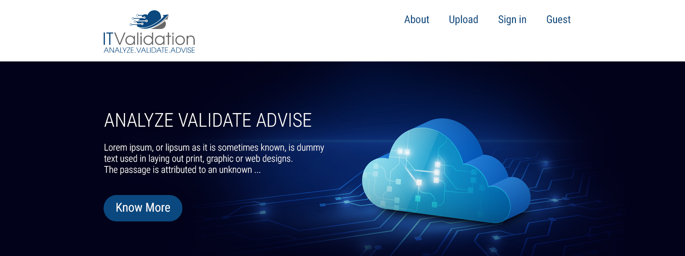Click the ITValidation logo
This screenshot has width=685, height=256.
[x=149, y=32]
